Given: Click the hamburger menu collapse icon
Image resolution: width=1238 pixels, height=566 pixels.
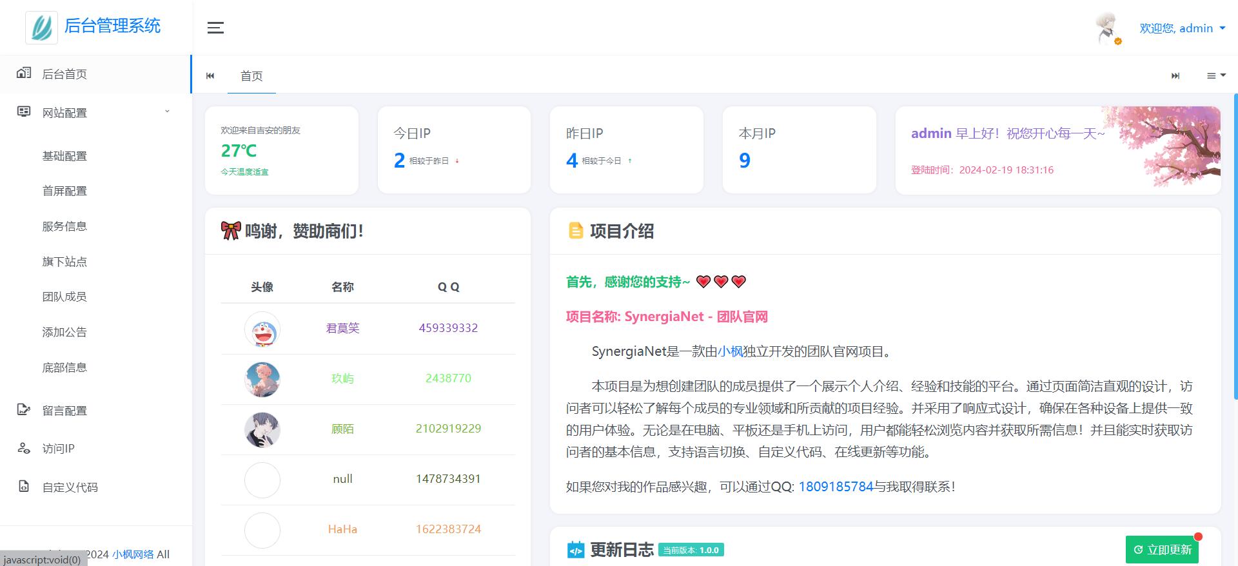Looking at the screenshot, I should coord(215,28).
